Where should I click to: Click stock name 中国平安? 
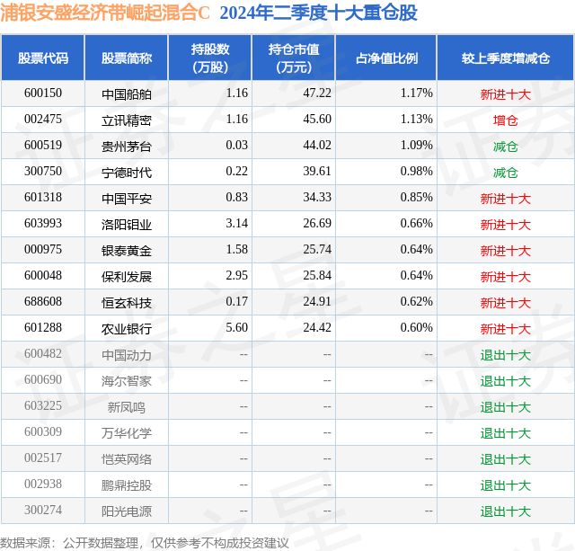tap(127, 199)
